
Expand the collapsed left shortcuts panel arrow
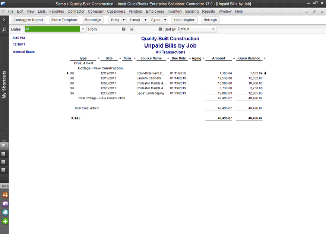4,19
